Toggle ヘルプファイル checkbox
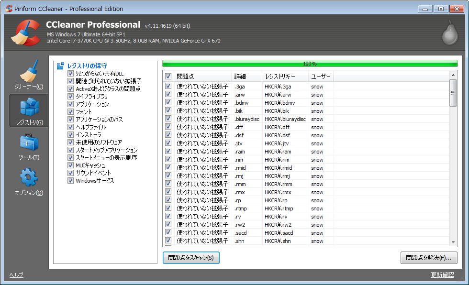 [x=71, y=127]
